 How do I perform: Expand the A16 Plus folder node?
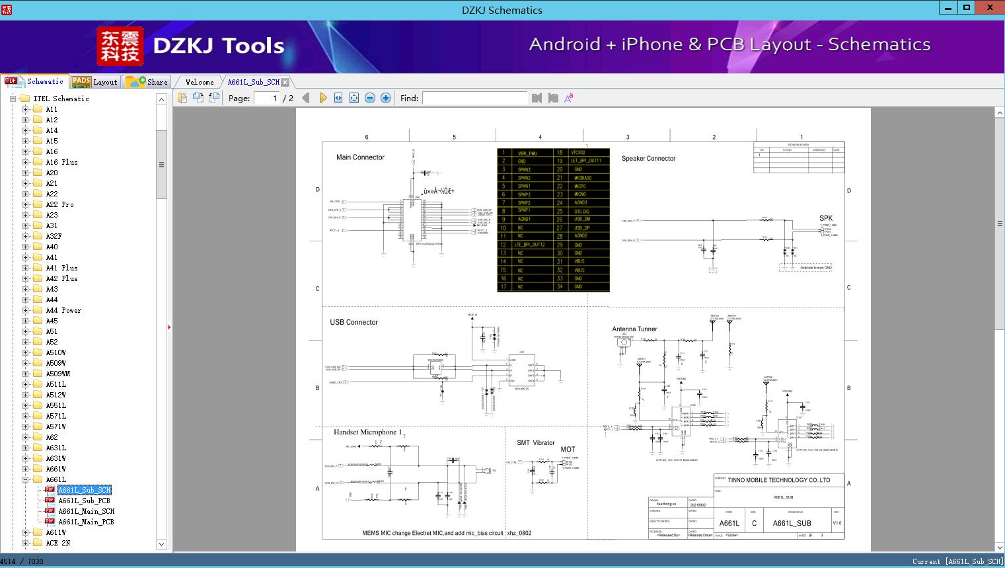[x=25, y=162]
